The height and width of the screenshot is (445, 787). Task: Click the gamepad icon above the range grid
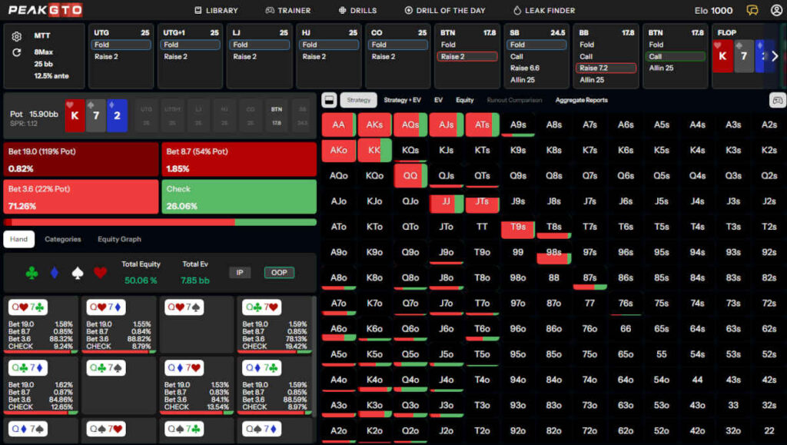[x=777, y=100]
